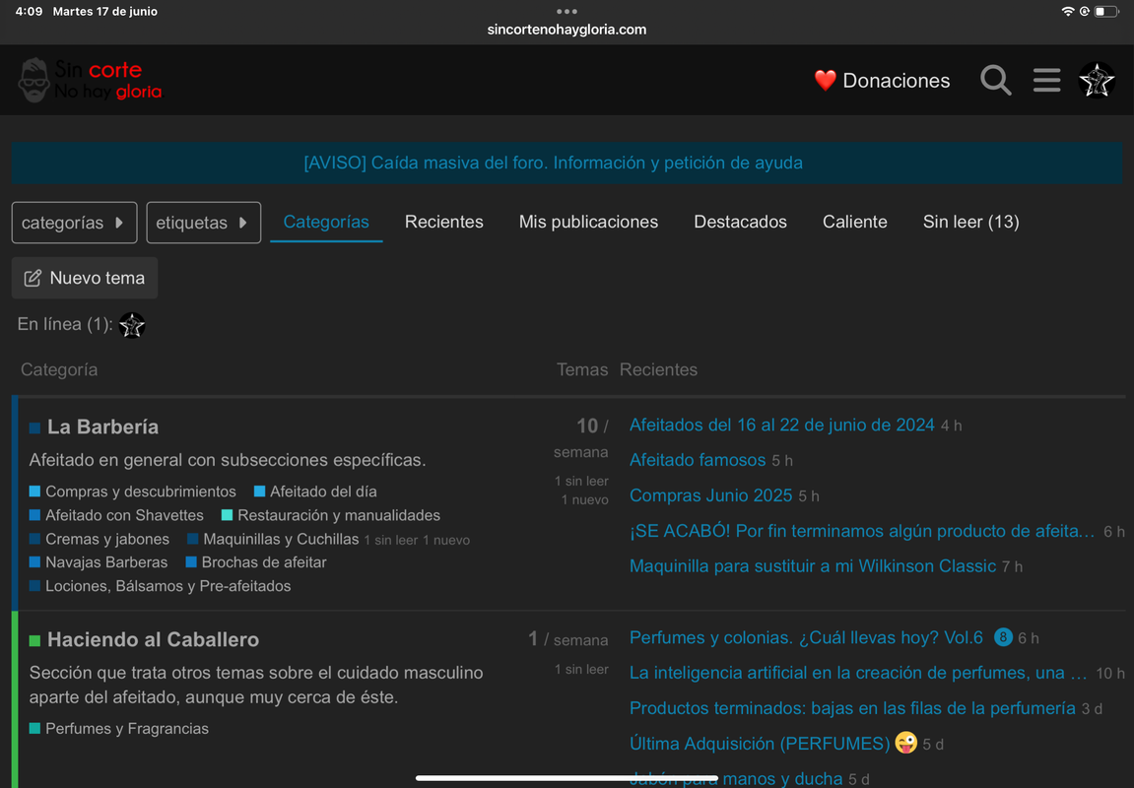
Task: Expand the categorías dropdown
Action: [x=74, y=223]
